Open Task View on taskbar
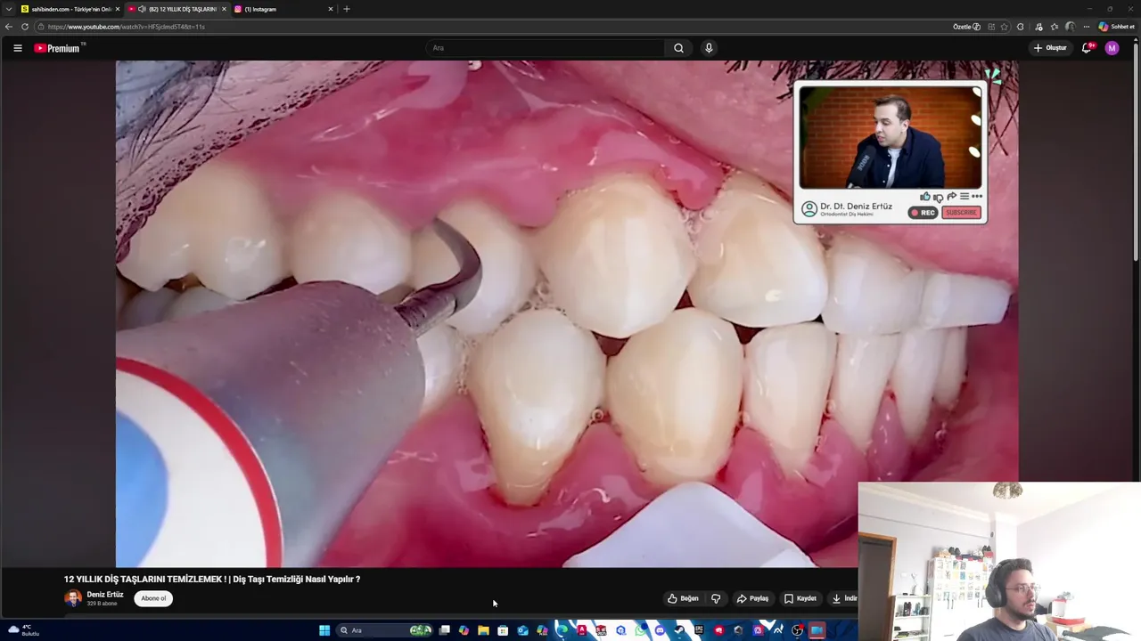 [x=445, y=630]
